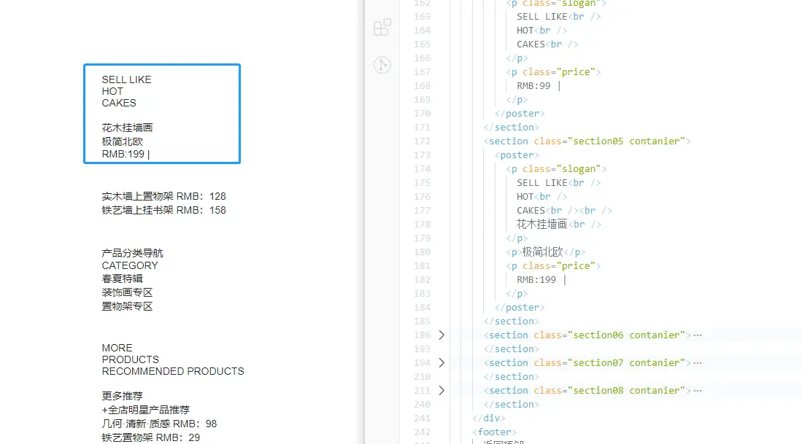Screen dimensions: 802x444
Task: Expand folded section08 block at line 211
Action: point(442,390)
